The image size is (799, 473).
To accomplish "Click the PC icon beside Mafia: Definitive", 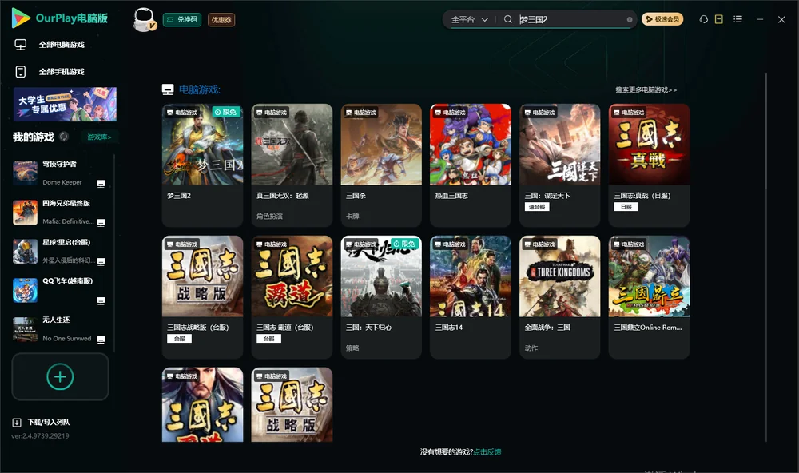I will [101, 223].
